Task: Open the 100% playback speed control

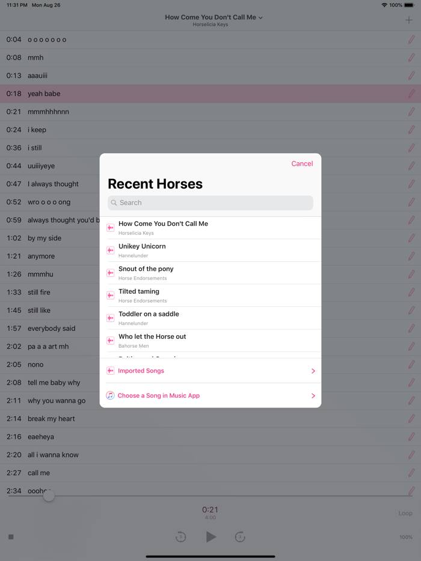Action: [x=406, y=537]
